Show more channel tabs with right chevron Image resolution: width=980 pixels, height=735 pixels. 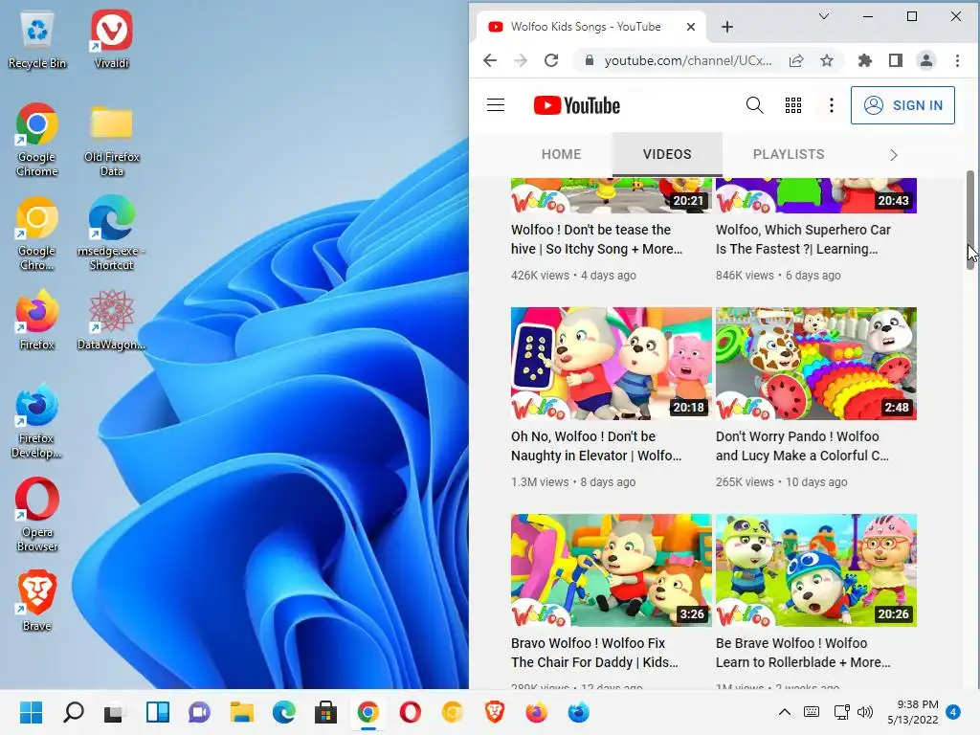[x=894, y=155]
